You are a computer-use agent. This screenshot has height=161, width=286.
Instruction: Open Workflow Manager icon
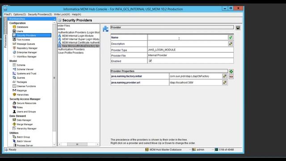[14, 56]
